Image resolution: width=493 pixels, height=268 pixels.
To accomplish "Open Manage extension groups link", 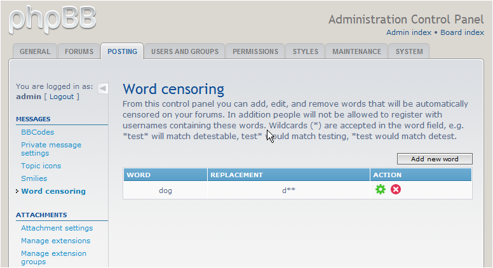I will 54,258.
